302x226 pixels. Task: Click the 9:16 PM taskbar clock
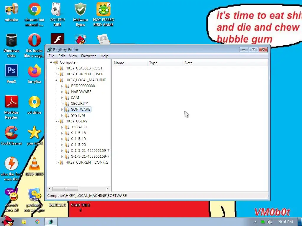coord(286,222)
